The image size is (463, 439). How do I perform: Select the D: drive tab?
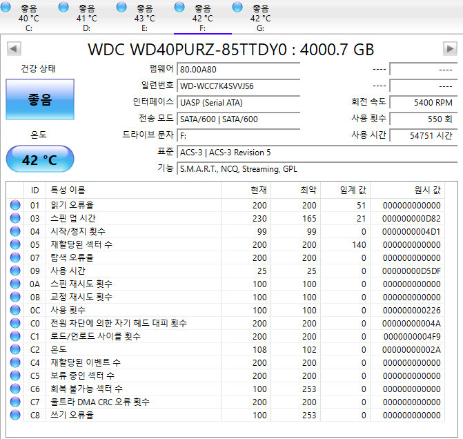[x=86, y=17]
